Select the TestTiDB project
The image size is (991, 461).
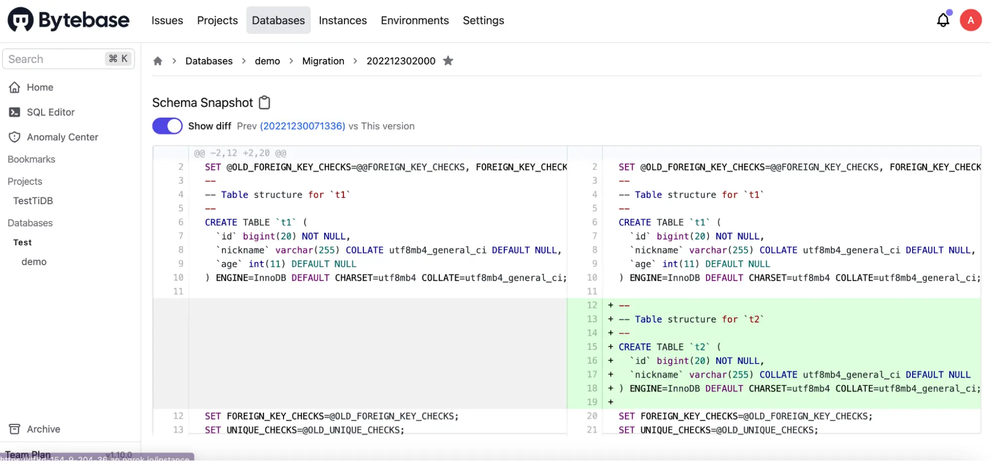tap(33, 201)
